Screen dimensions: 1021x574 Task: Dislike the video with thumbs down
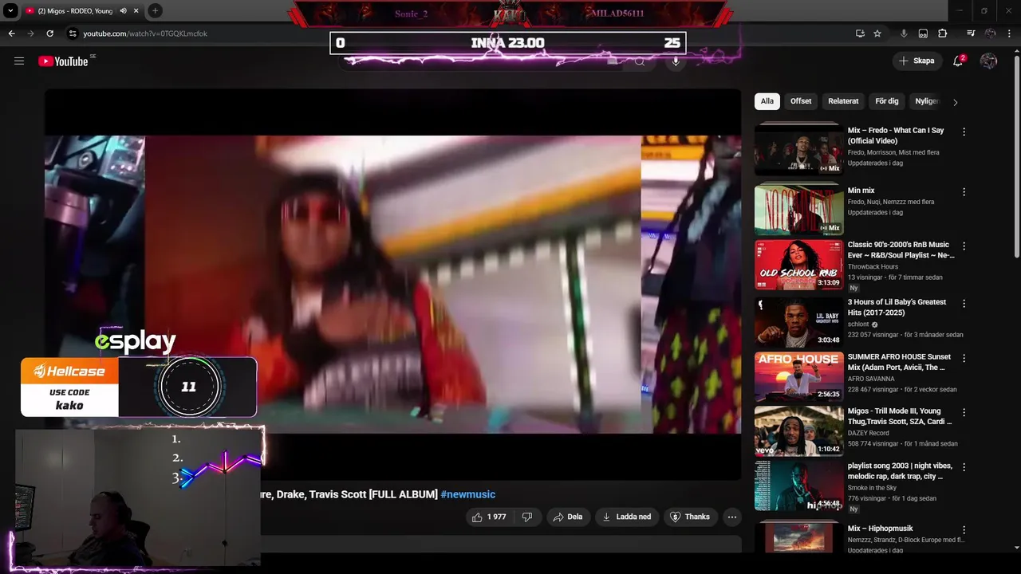tap(526, 517)
